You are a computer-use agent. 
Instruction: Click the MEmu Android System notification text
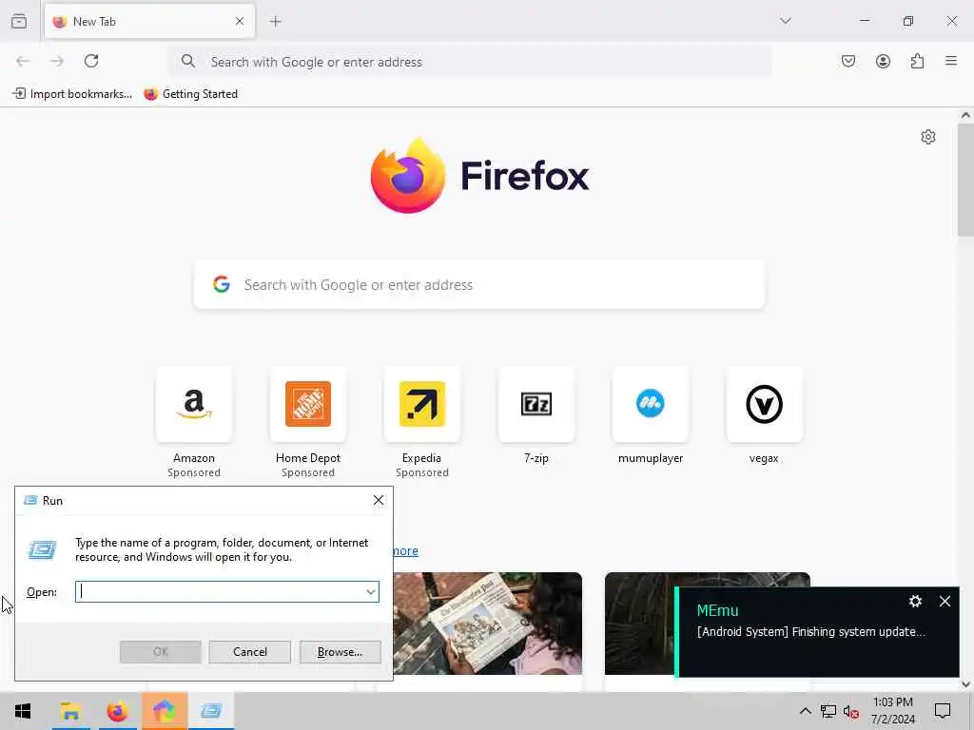[x=810, y=631]
